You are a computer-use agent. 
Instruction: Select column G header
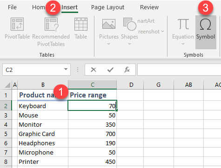(x=158, y=85)
